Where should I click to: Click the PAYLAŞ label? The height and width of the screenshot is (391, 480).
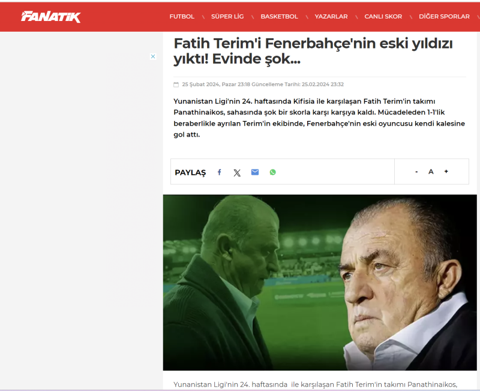190,172
